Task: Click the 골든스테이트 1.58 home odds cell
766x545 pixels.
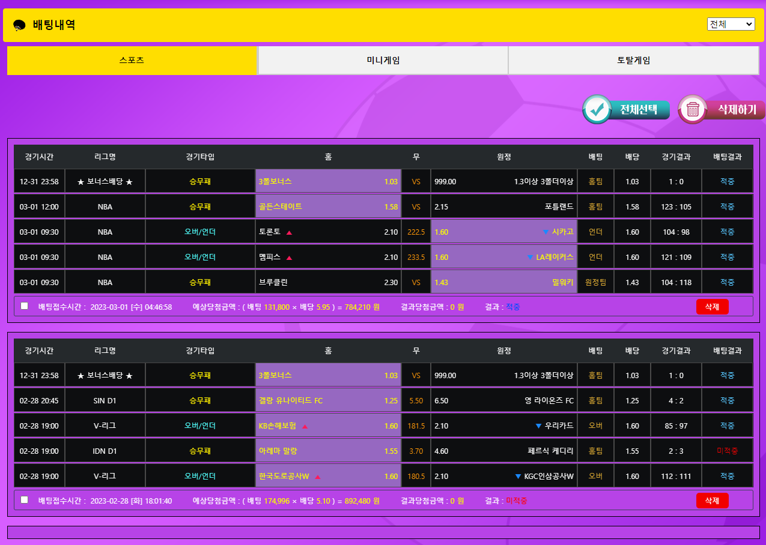Action: (328, 207)
